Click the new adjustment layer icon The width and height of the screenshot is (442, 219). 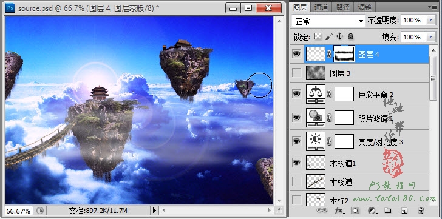372,211
